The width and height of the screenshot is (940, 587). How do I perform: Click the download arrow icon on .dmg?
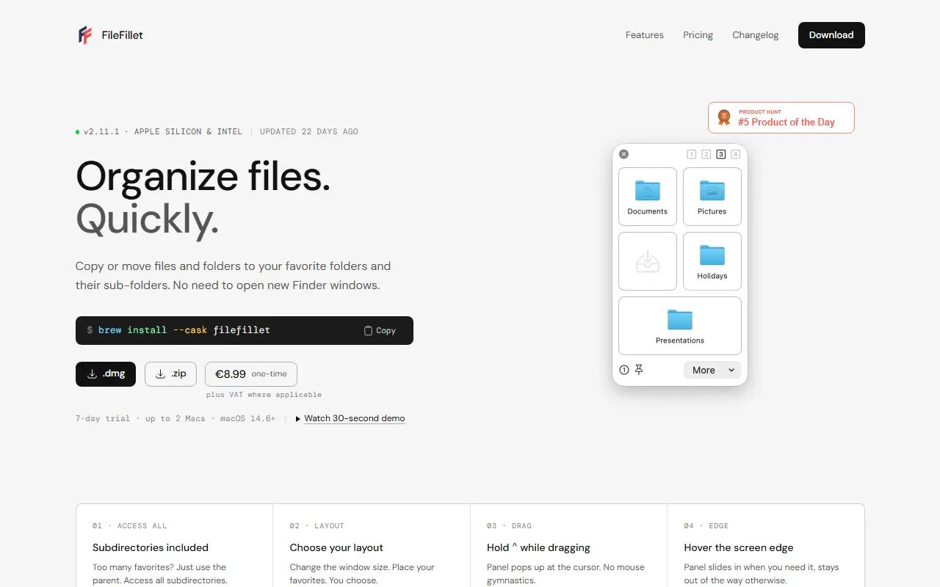tap(92, 374)
